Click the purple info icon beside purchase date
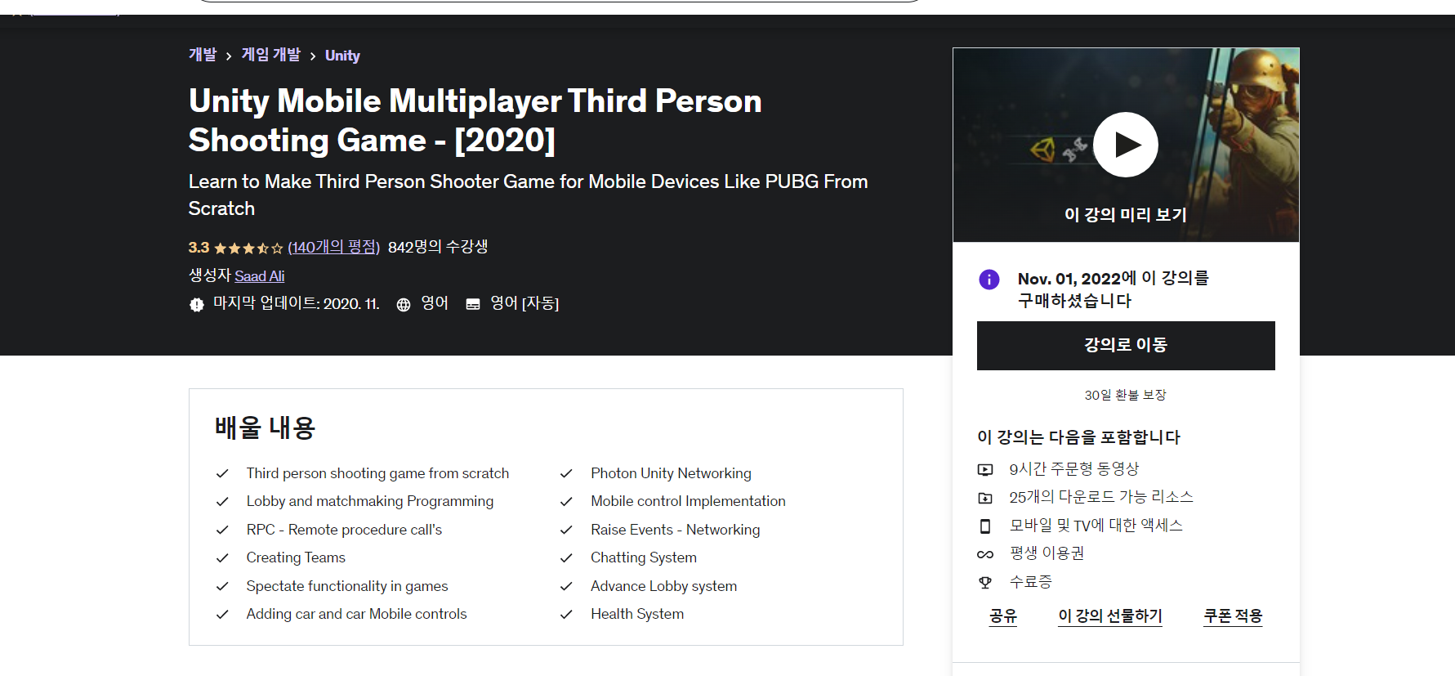The width and height of the screenshot is (1455, 676). tap(989, 280)
